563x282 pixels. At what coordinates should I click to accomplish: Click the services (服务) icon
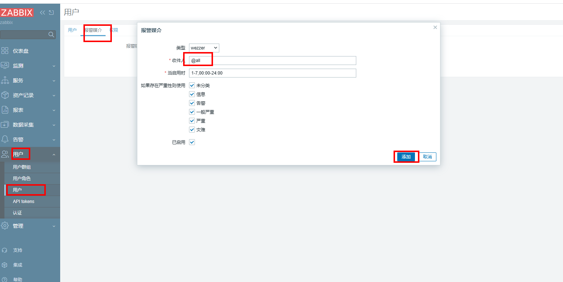pyautogui.click(x=5, y=80)
